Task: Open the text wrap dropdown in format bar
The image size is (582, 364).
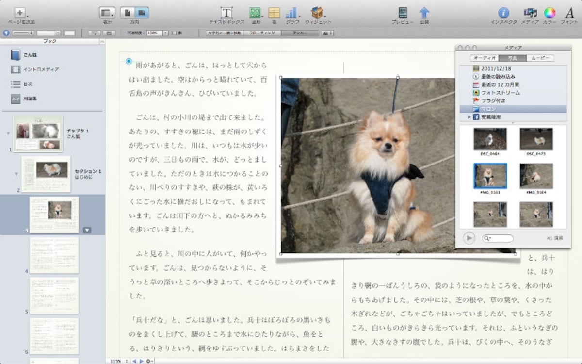Action: click(328, 33)
